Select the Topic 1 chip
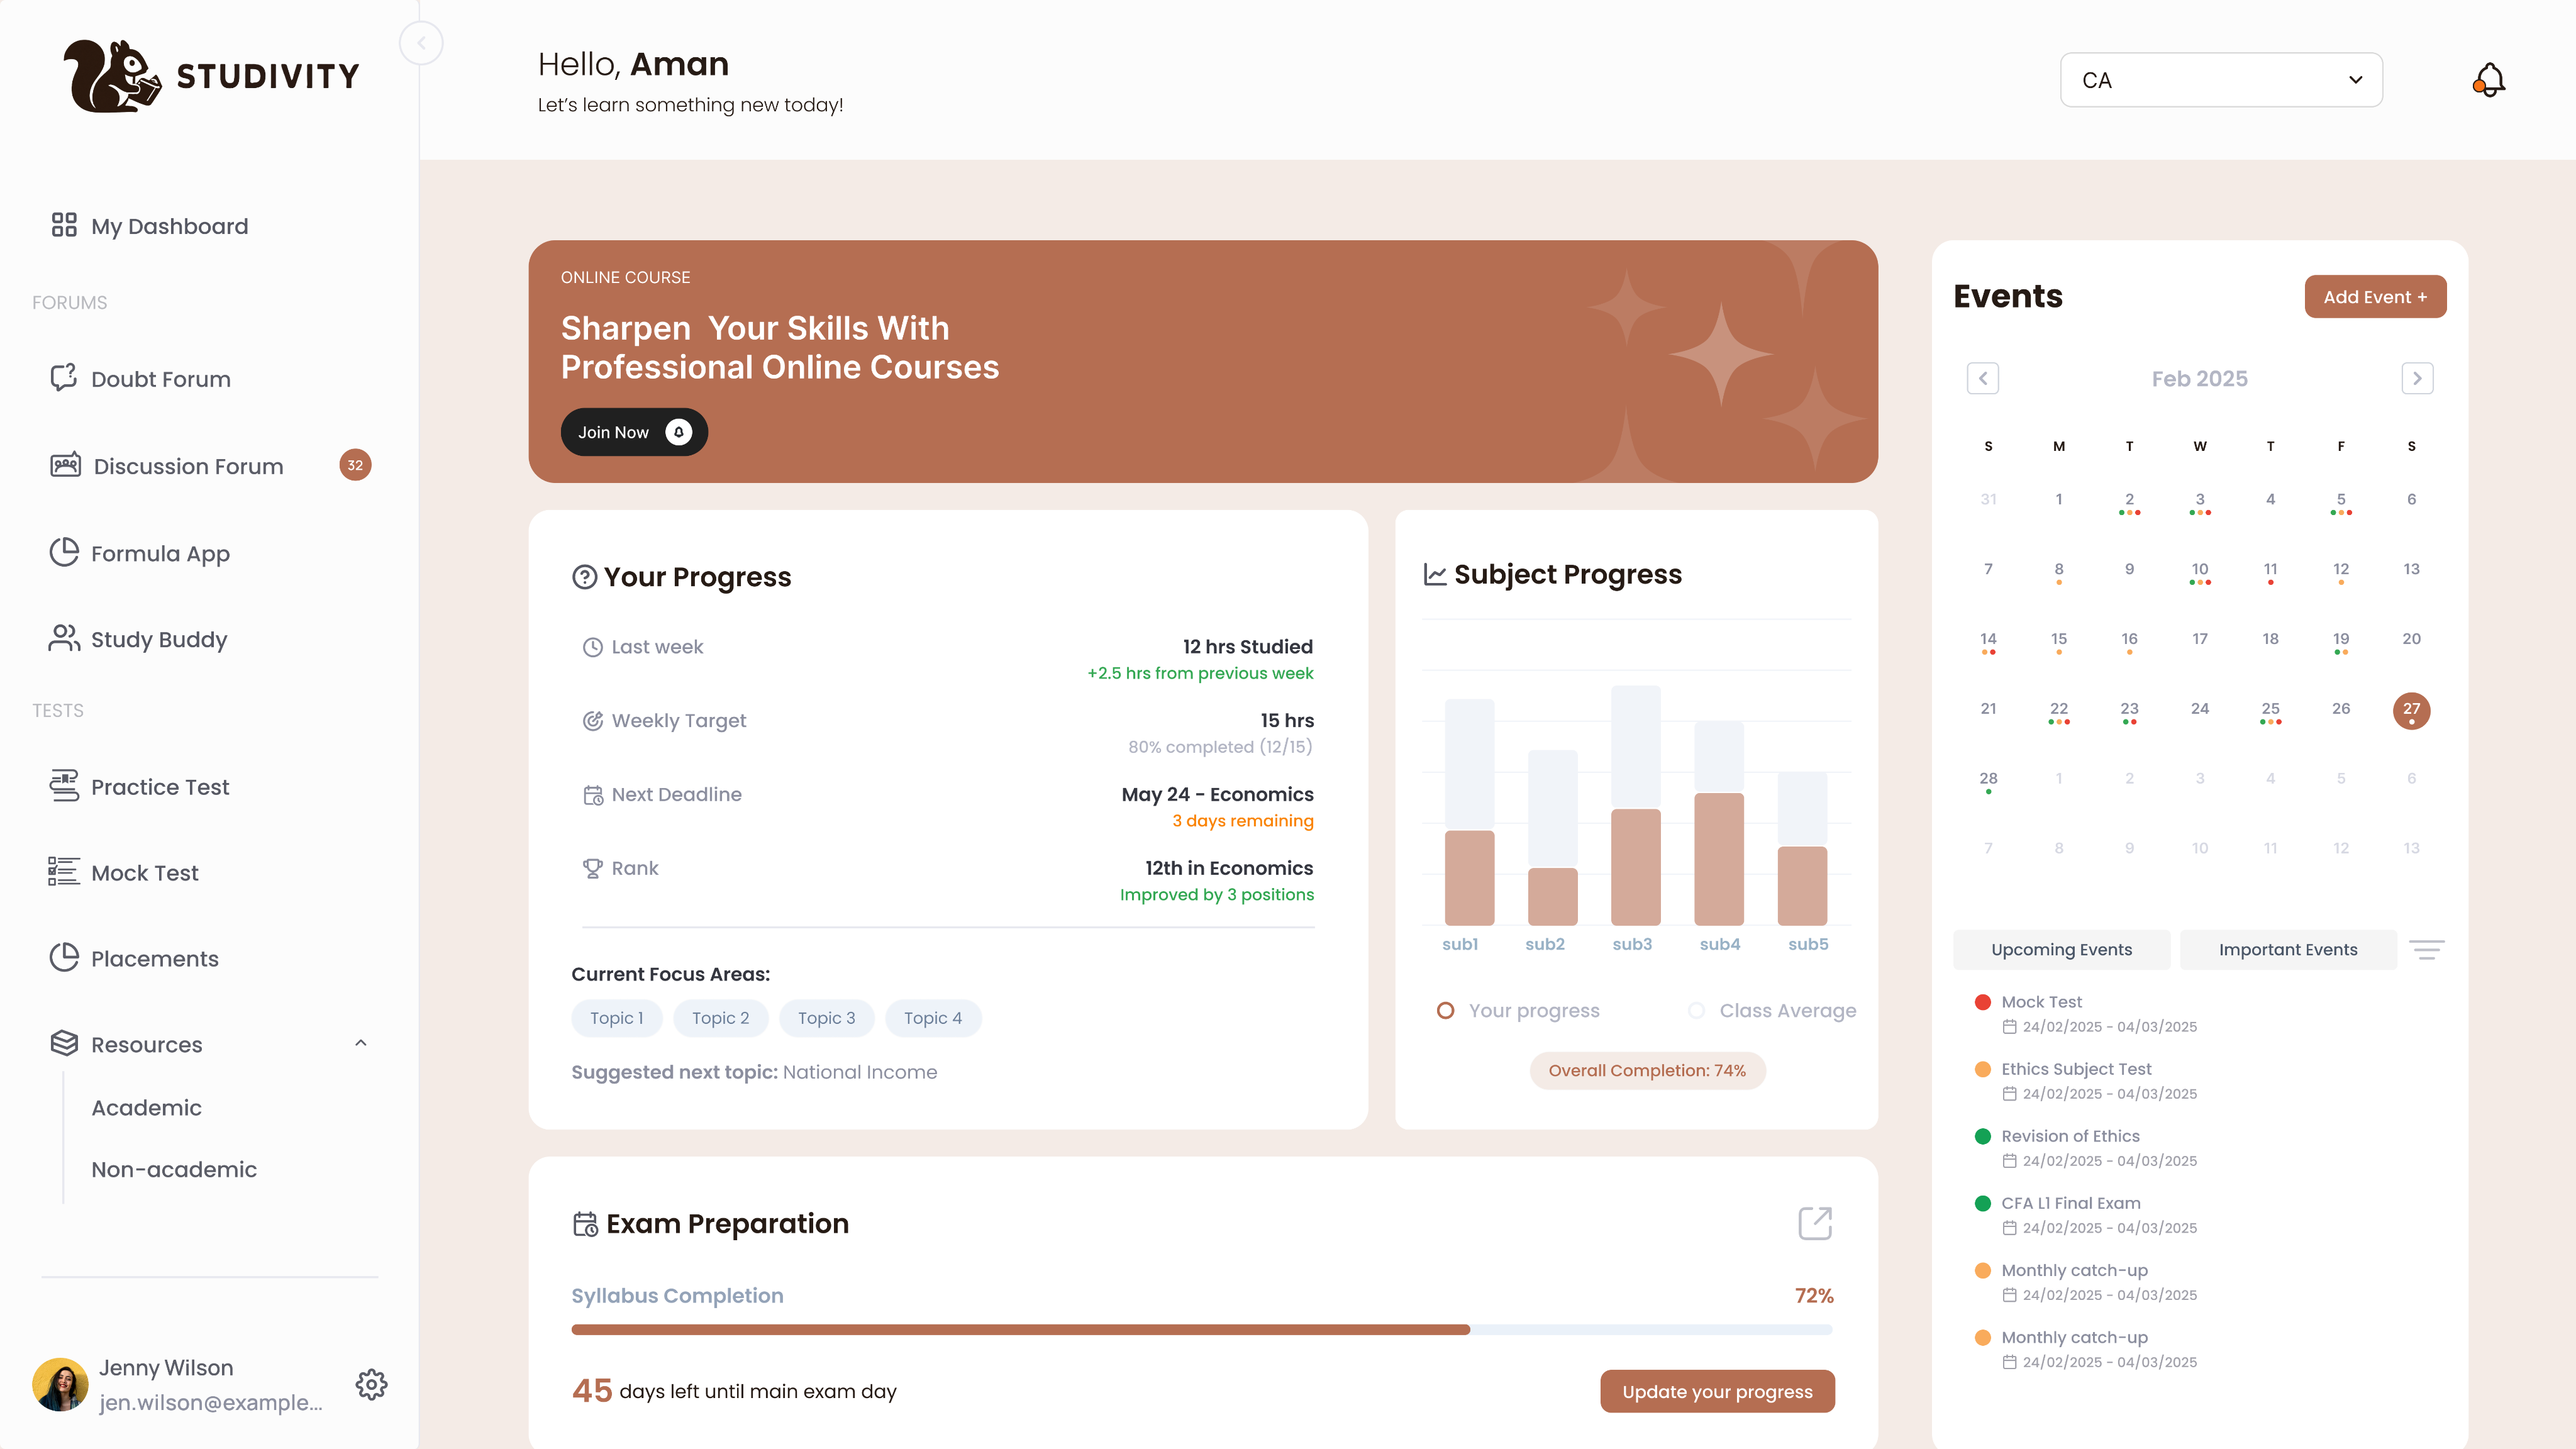 616,1018
